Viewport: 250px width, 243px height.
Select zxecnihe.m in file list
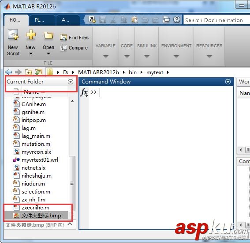point(35,208)
